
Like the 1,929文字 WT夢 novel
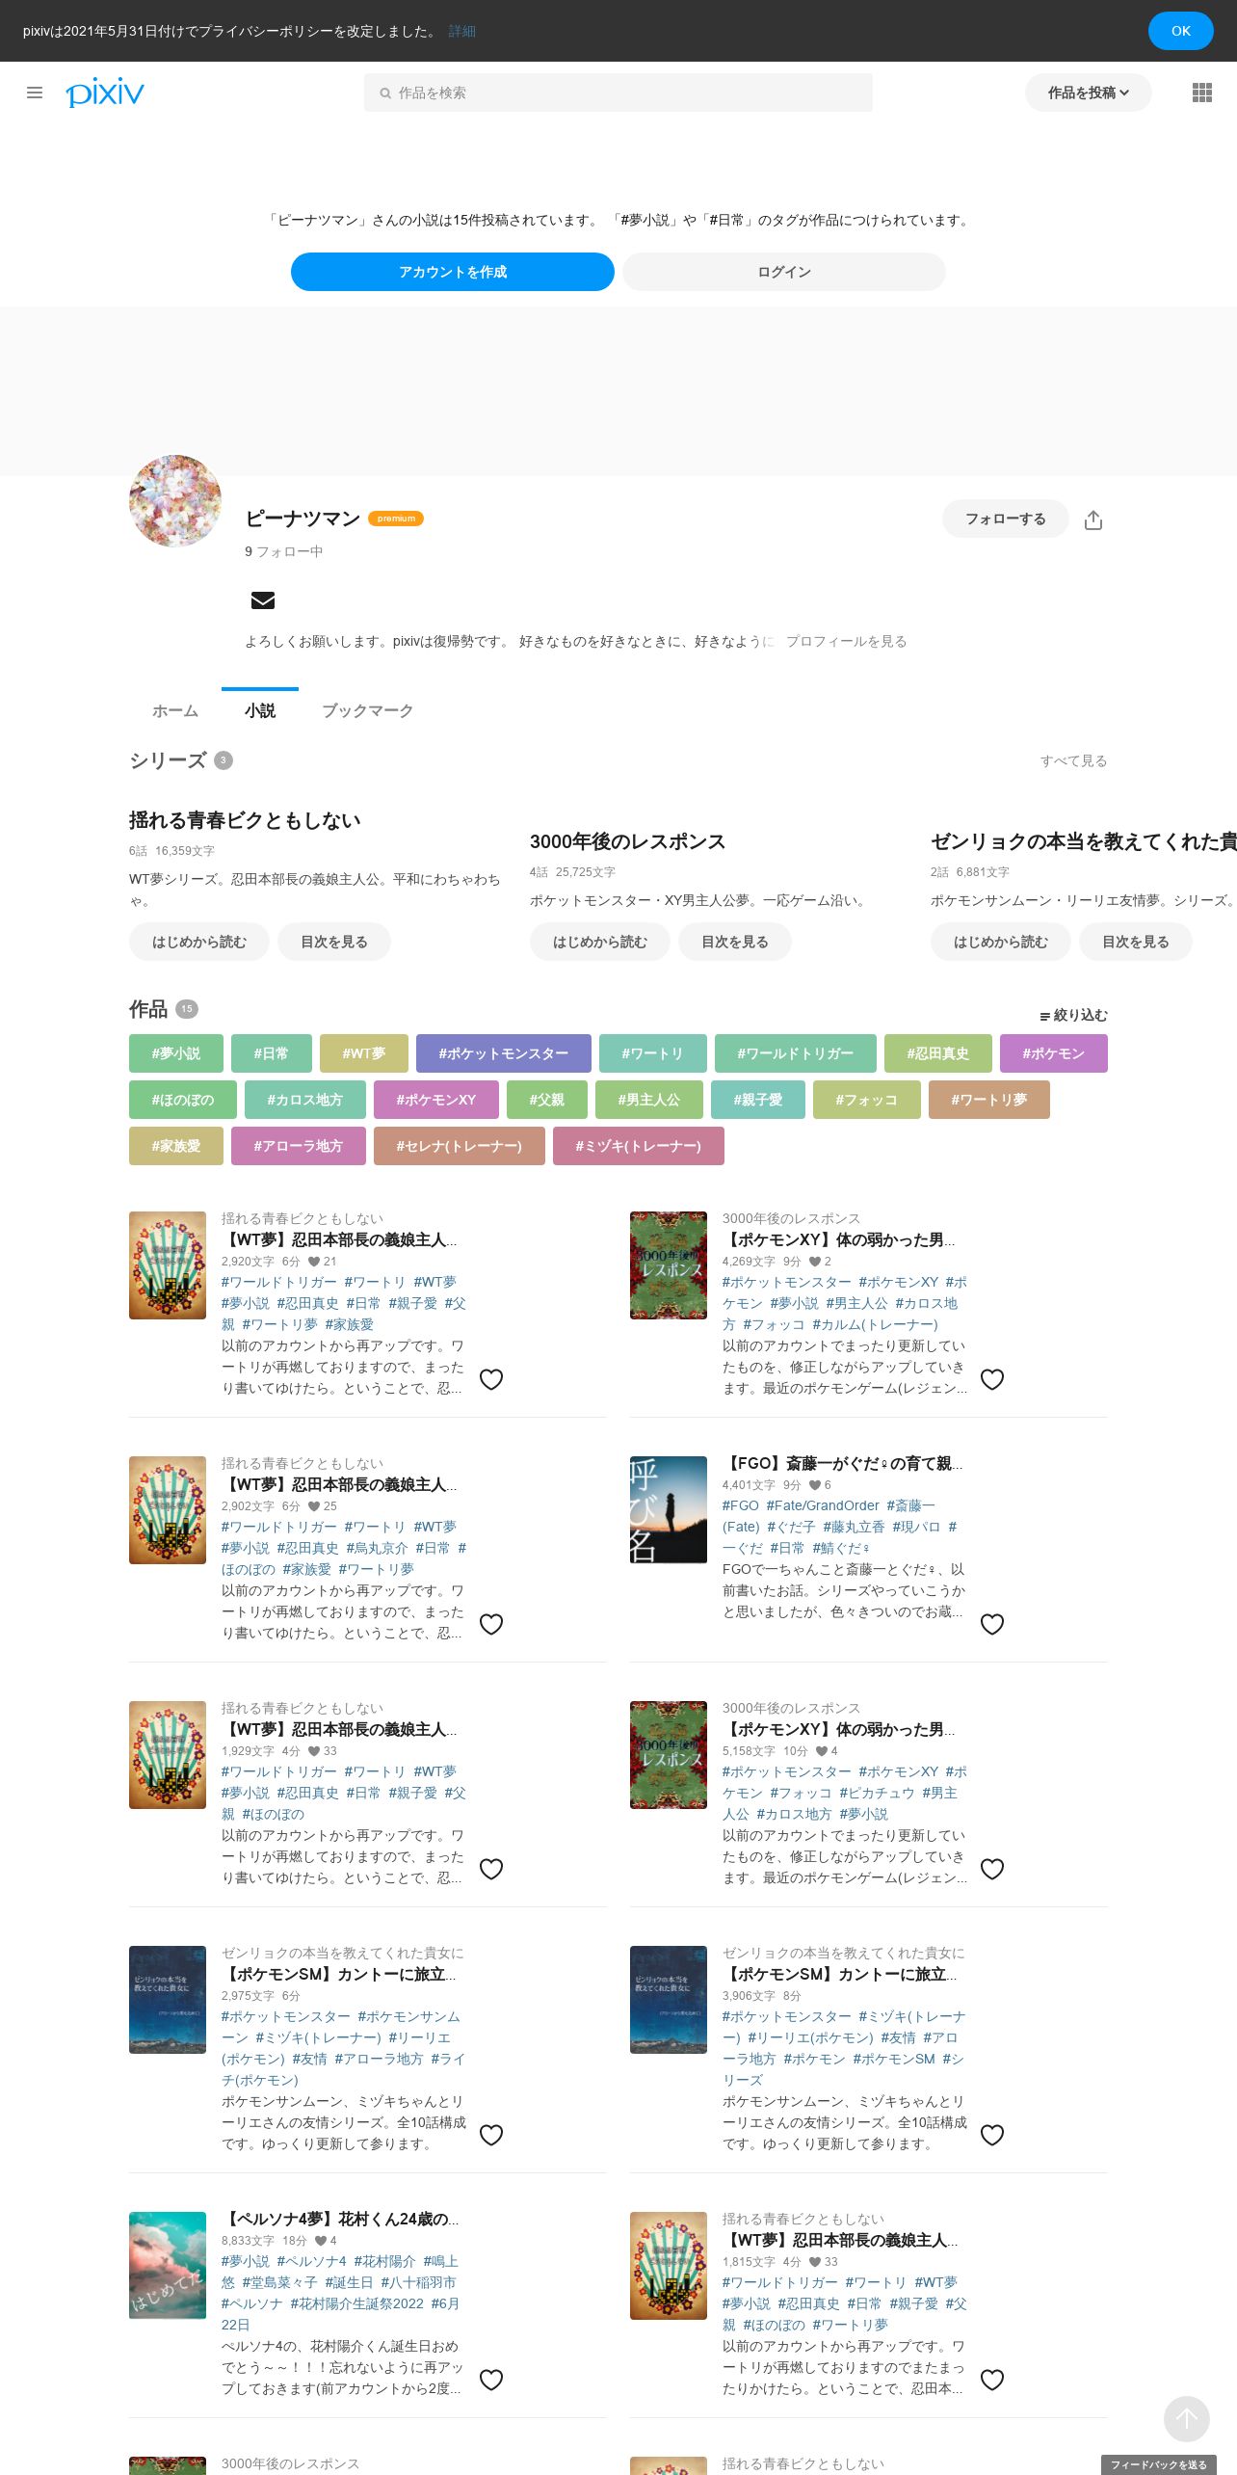(x=491, y=1869)
